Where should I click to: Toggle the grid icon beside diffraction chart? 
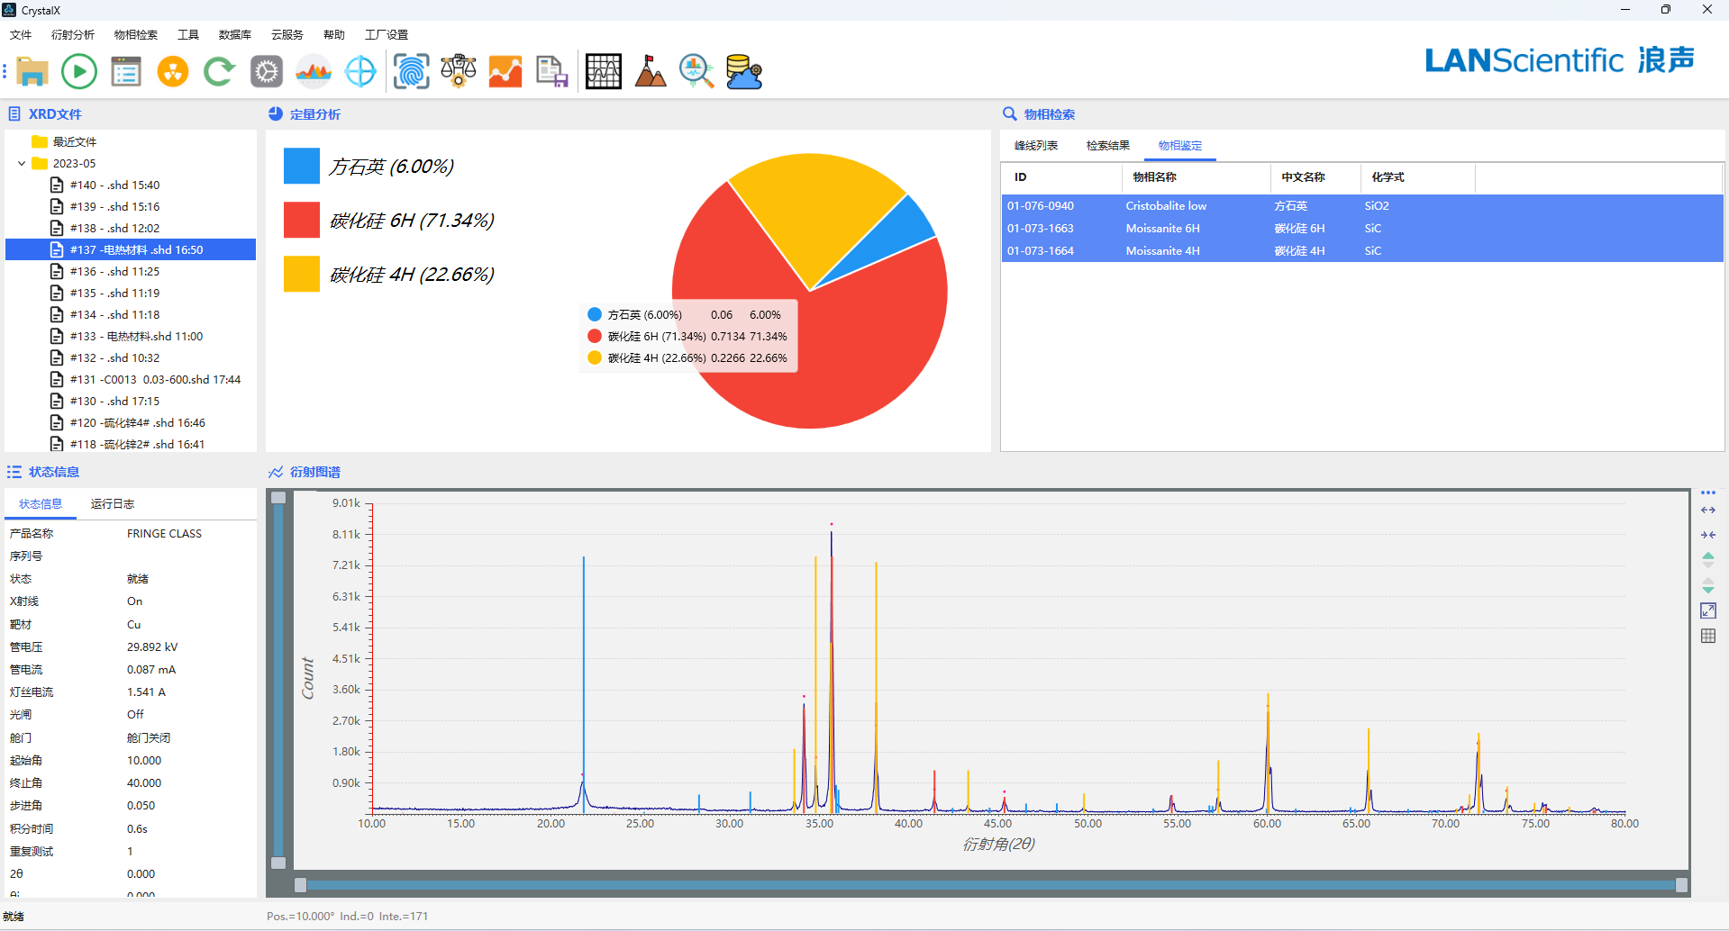1707,636
